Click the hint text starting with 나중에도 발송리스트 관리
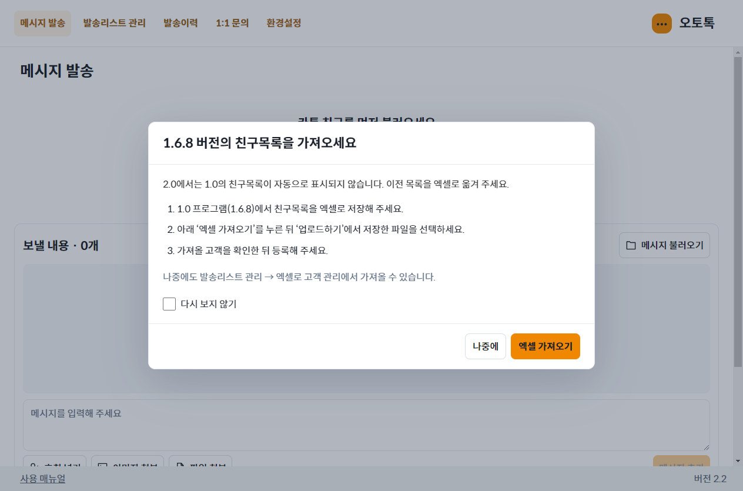743x491 pixels. point(299,277)
